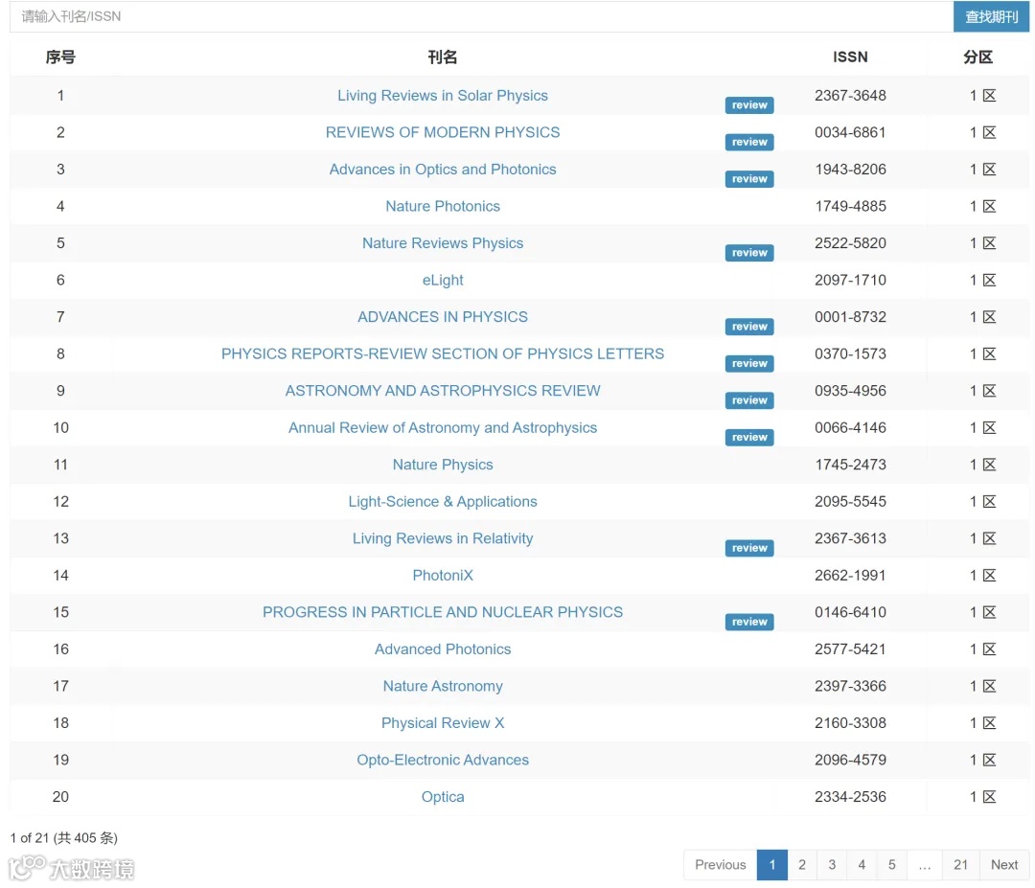Select ISSN 2367-3648 cell
1035x888 pixels.
[850, 96]
